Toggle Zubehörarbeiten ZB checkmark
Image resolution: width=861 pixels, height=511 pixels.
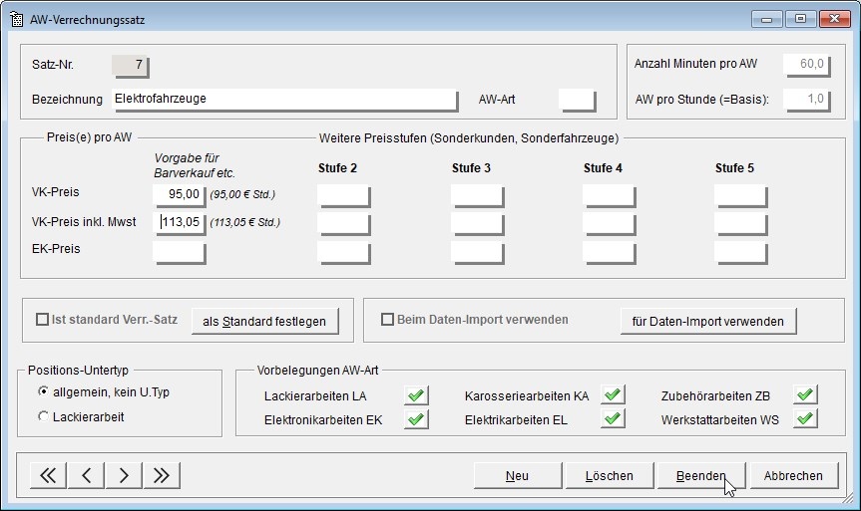805,394
